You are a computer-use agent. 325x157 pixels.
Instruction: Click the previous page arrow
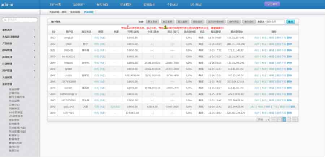click(x=279, y=119)
